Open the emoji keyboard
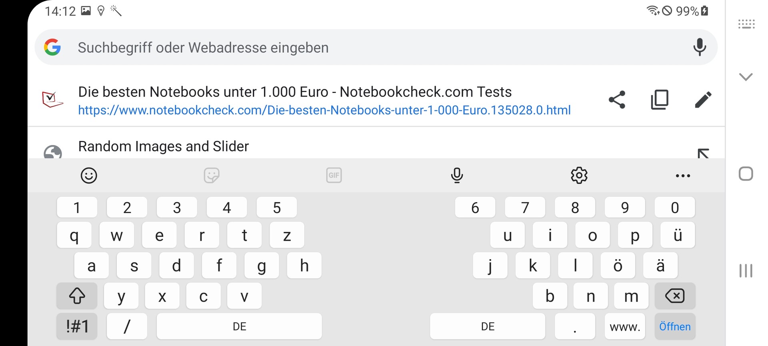Viewport: 768px width, 346px height. click(89, 175)
